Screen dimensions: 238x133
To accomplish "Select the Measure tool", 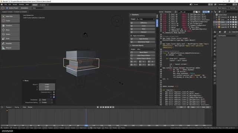I will click(x=10, y=48).
